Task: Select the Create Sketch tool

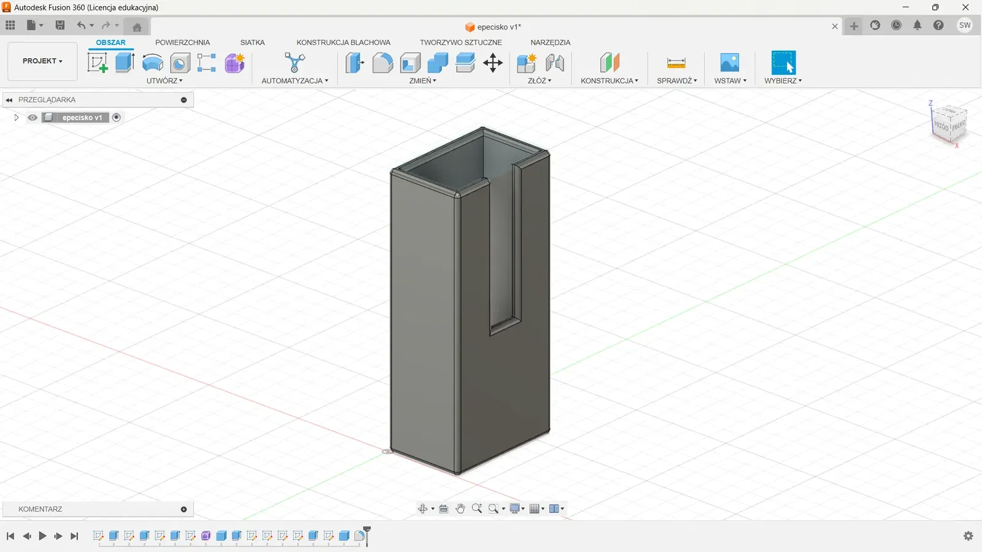Action: click(97, 63)
